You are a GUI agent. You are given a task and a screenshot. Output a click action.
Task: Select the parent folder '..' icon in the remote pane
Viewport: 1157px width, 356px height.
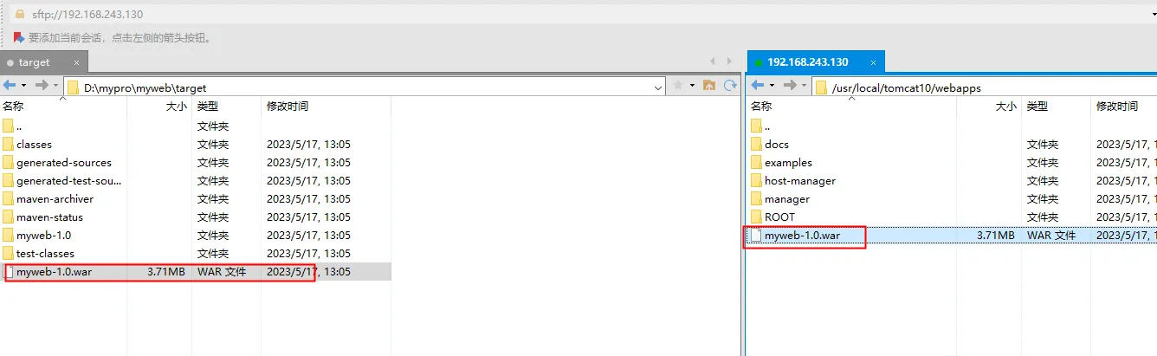coord(757,126)
